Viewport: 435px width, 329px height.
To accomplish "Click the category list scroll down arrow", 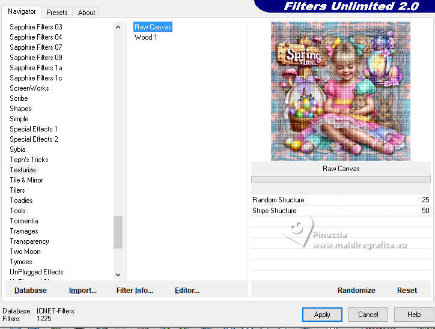I will click(x=118, y=275).
